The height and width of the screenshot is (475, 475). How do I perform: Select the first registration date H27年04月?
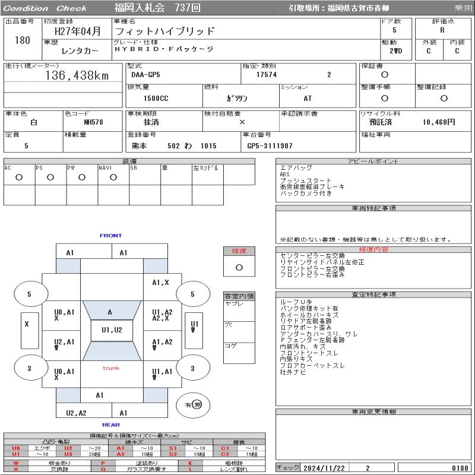tap(78, 31)
